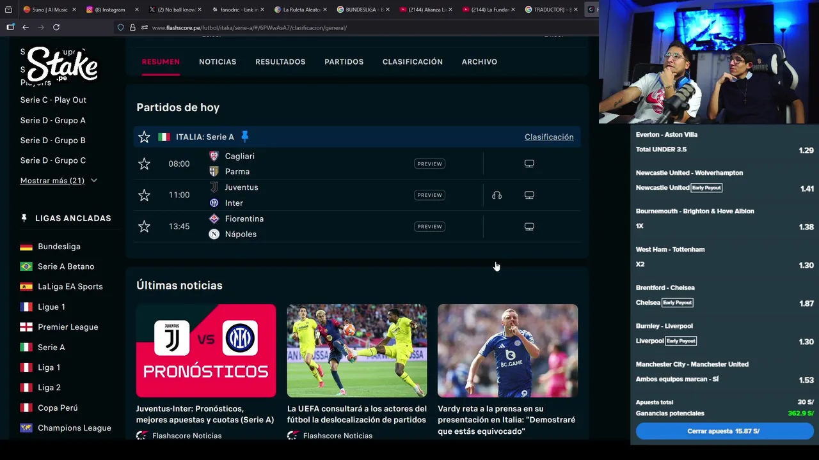The width and height of the screenshot is (819, 460).
Task: Click shield tracking protection icon
Action: coord(120,27)
